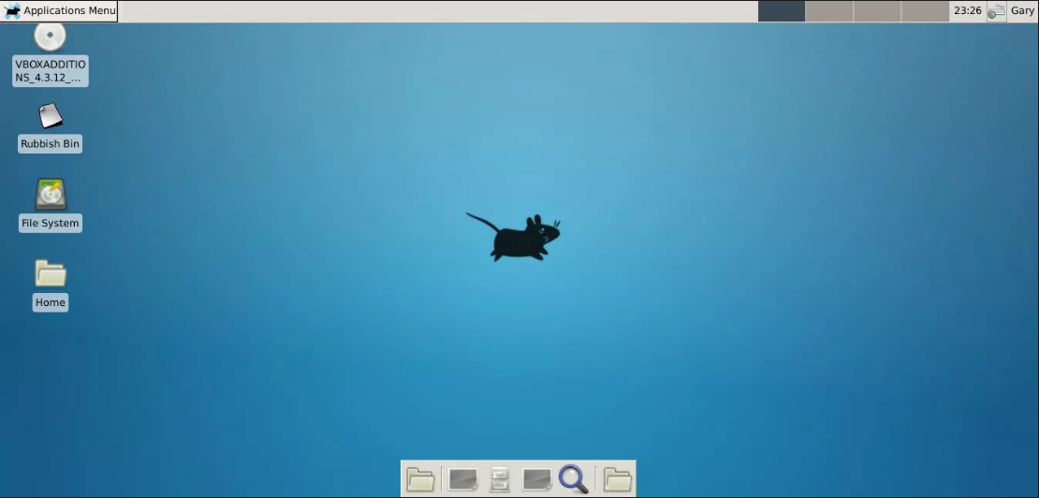The image size is (1039, 498).
Task: Click the Xfce mouse logo in Applications Menu
Action: (x=12, y=11)
